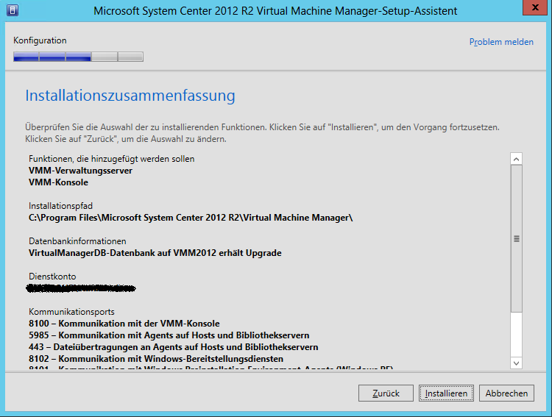The width and height of the screenshot is (552, 417).
Task: Select the VMM-Konsole feature line
Action: [x=58, y=182]
